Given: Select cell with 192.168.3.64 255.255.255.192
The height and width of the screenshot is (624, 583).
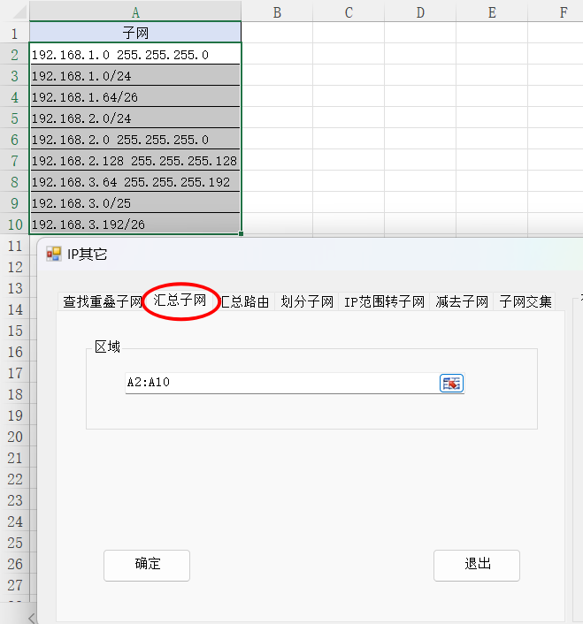Looking at the screenshot, I should pos(135,182).
